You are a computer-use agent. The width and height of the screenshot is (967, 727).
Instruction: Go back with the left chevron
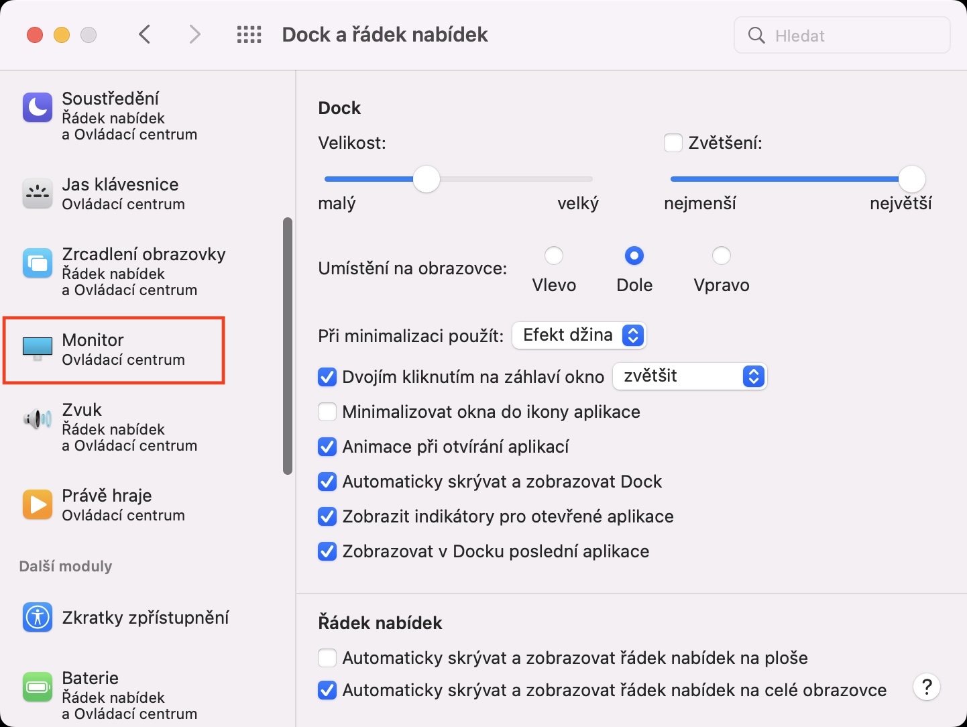tap(145, 35)
